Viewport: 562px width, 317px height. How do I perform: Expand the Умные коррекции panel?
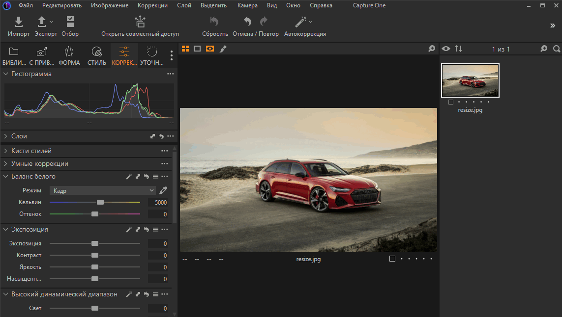[6, 163]
